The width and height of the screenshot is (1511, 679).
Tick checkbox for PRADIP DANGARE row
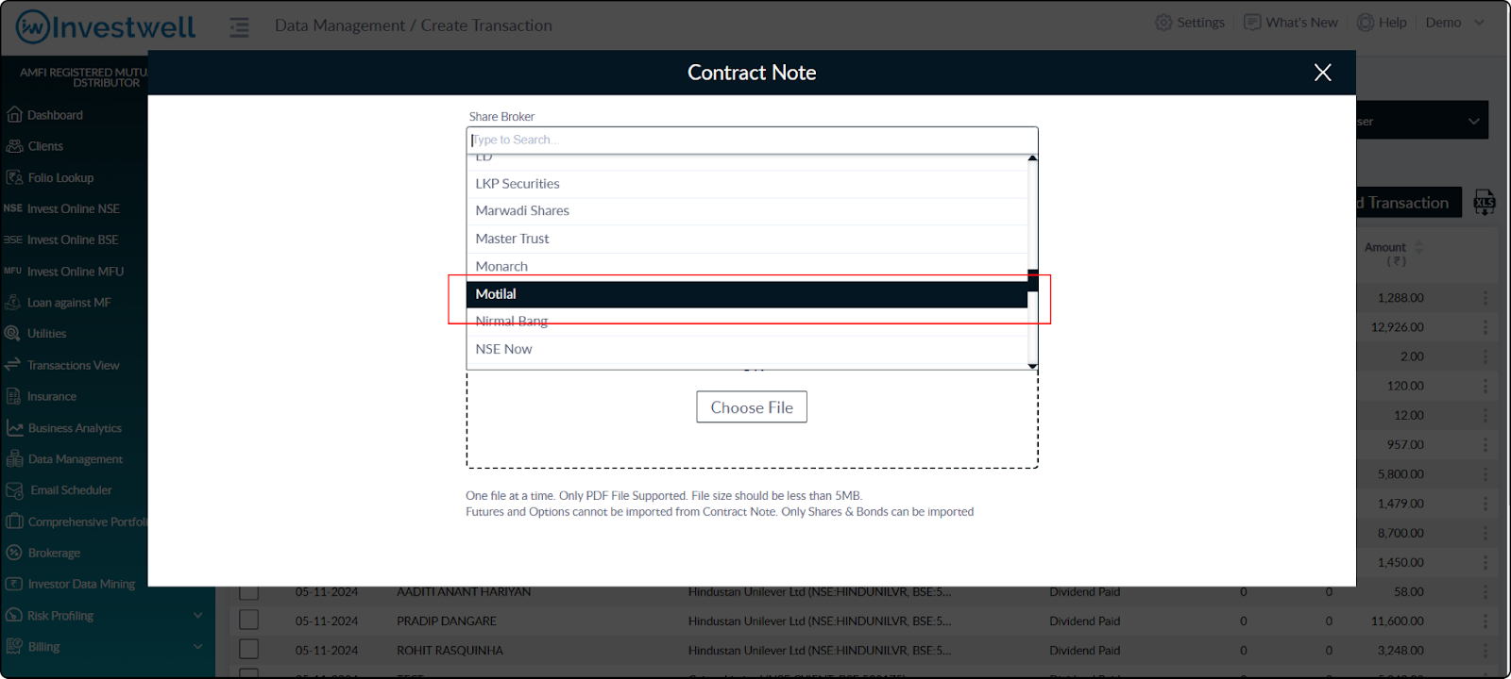[248, 621]
